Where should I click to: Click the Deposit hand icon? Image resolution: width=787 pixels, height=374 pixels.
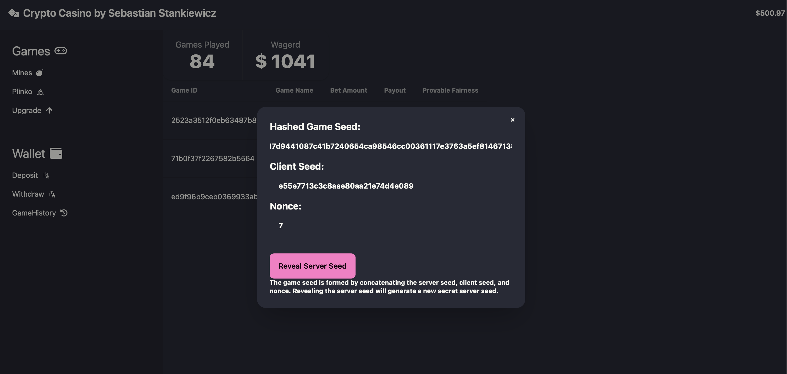(x=46, y=175)
